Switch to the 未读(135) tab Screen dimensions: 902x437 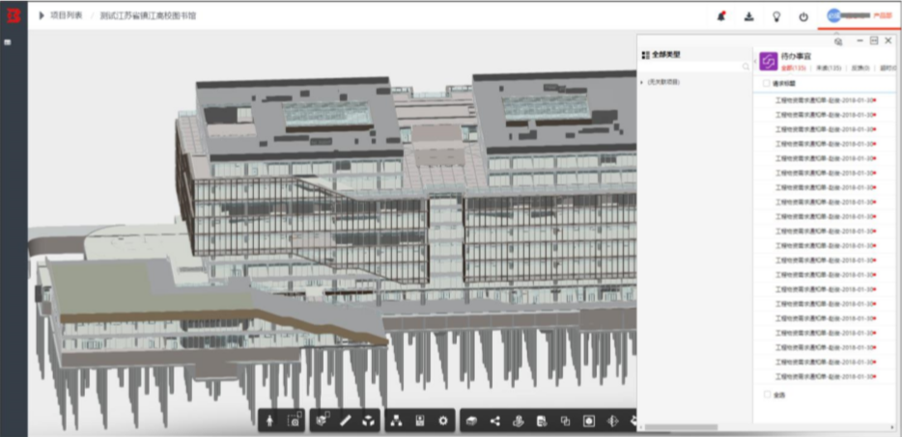pyautogui.click(x=829, y=68)
